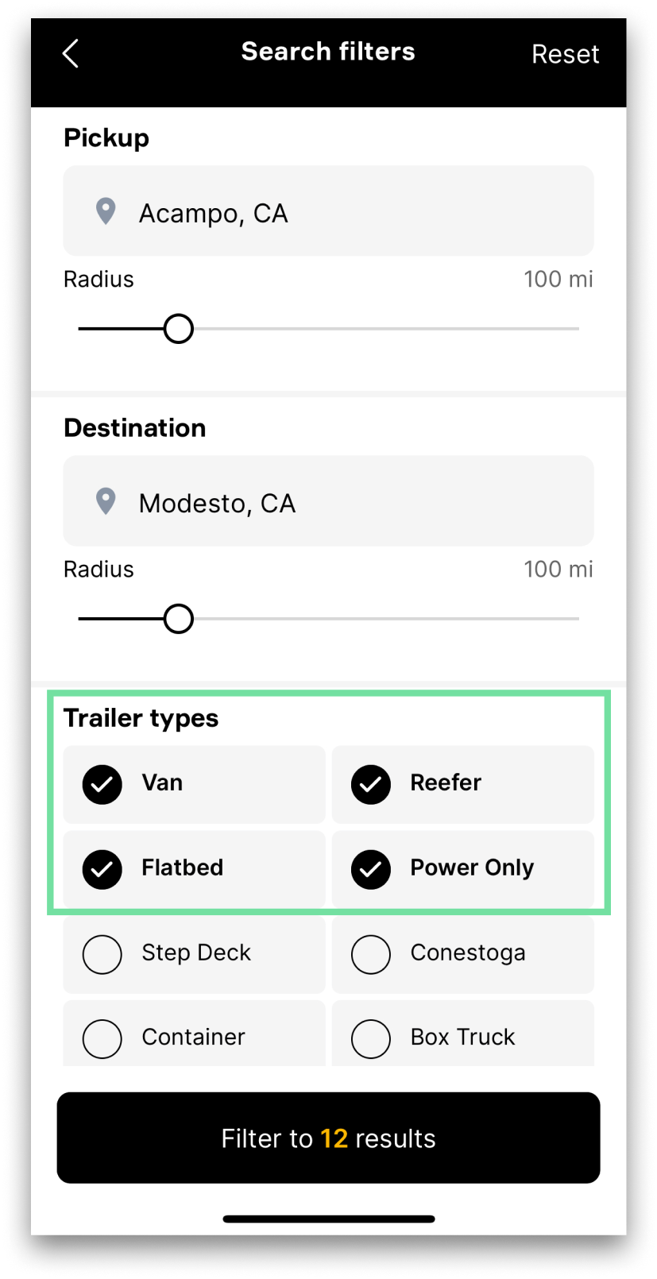Edit the Acampo, CA pickup field

[x=328, y=211]
